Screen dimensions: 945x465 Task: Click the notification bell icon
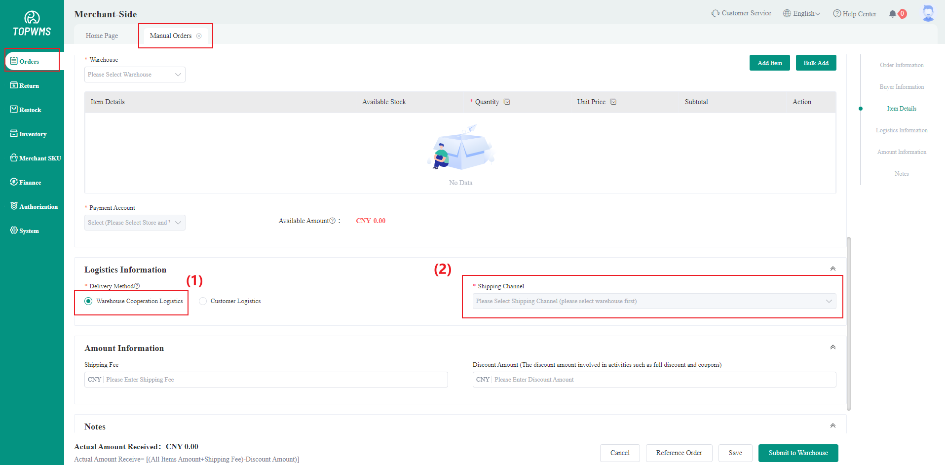892,14
